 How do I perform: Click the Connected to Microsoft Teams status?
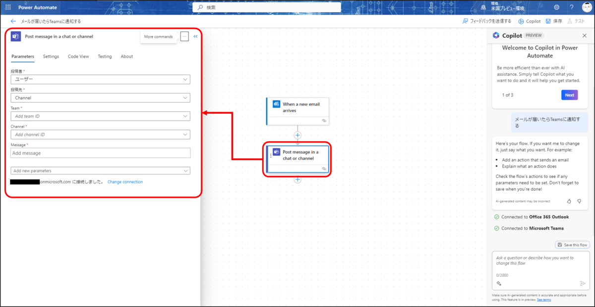tap(529, 228)
